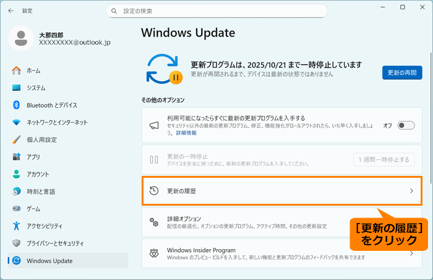The image size is (433, 280).
Task: Open 詳細オプション row
Action: (x=281, y=222)
